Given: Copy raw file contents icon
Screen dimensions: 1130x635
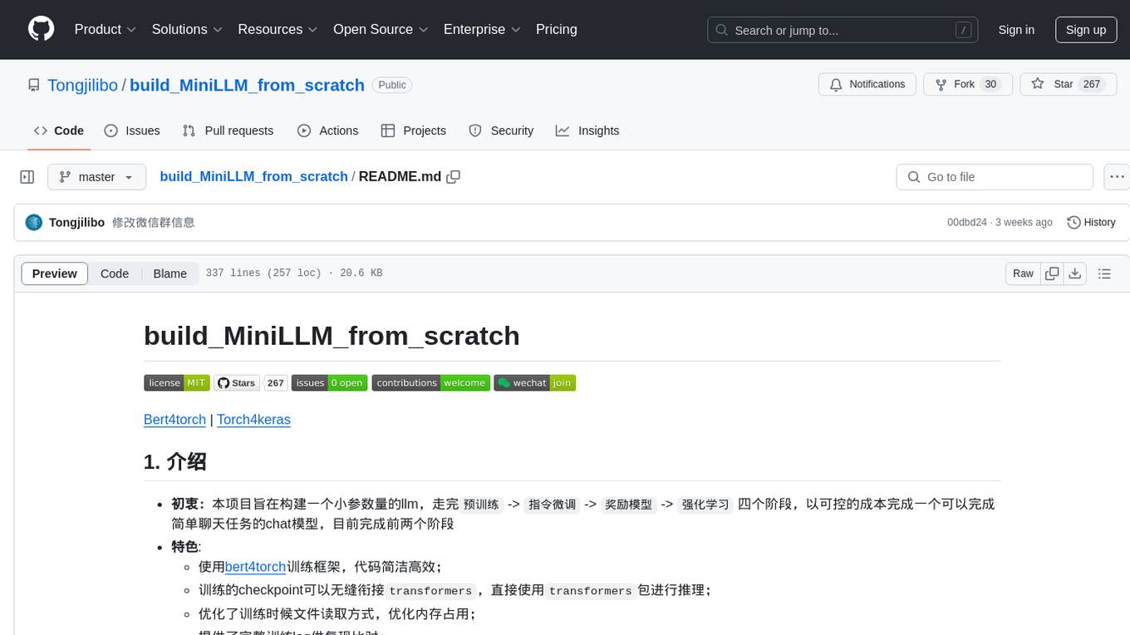Looking at the screenshot, I should point(1052,273).
